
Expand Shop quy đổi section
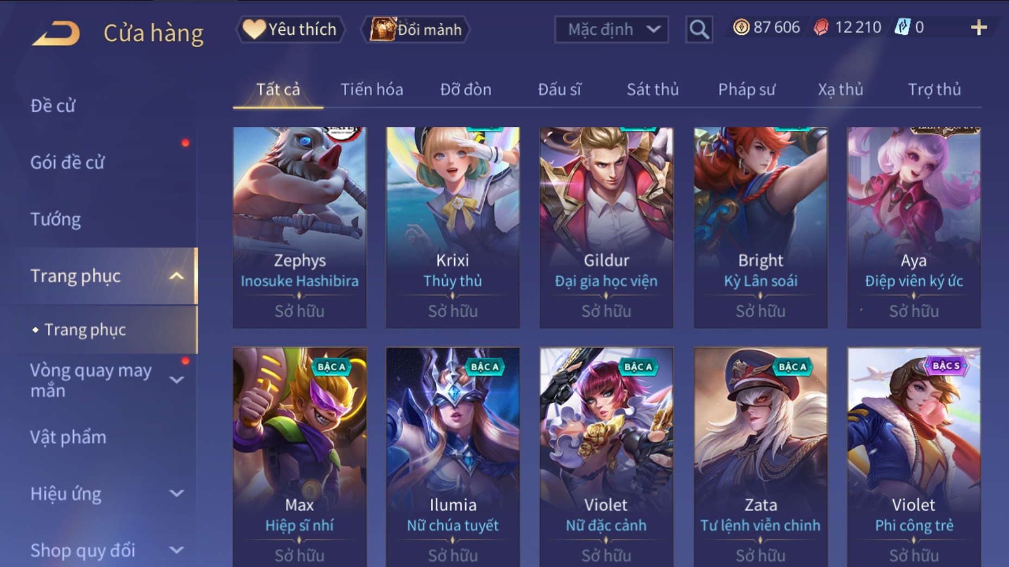click(x=176, y=550)
